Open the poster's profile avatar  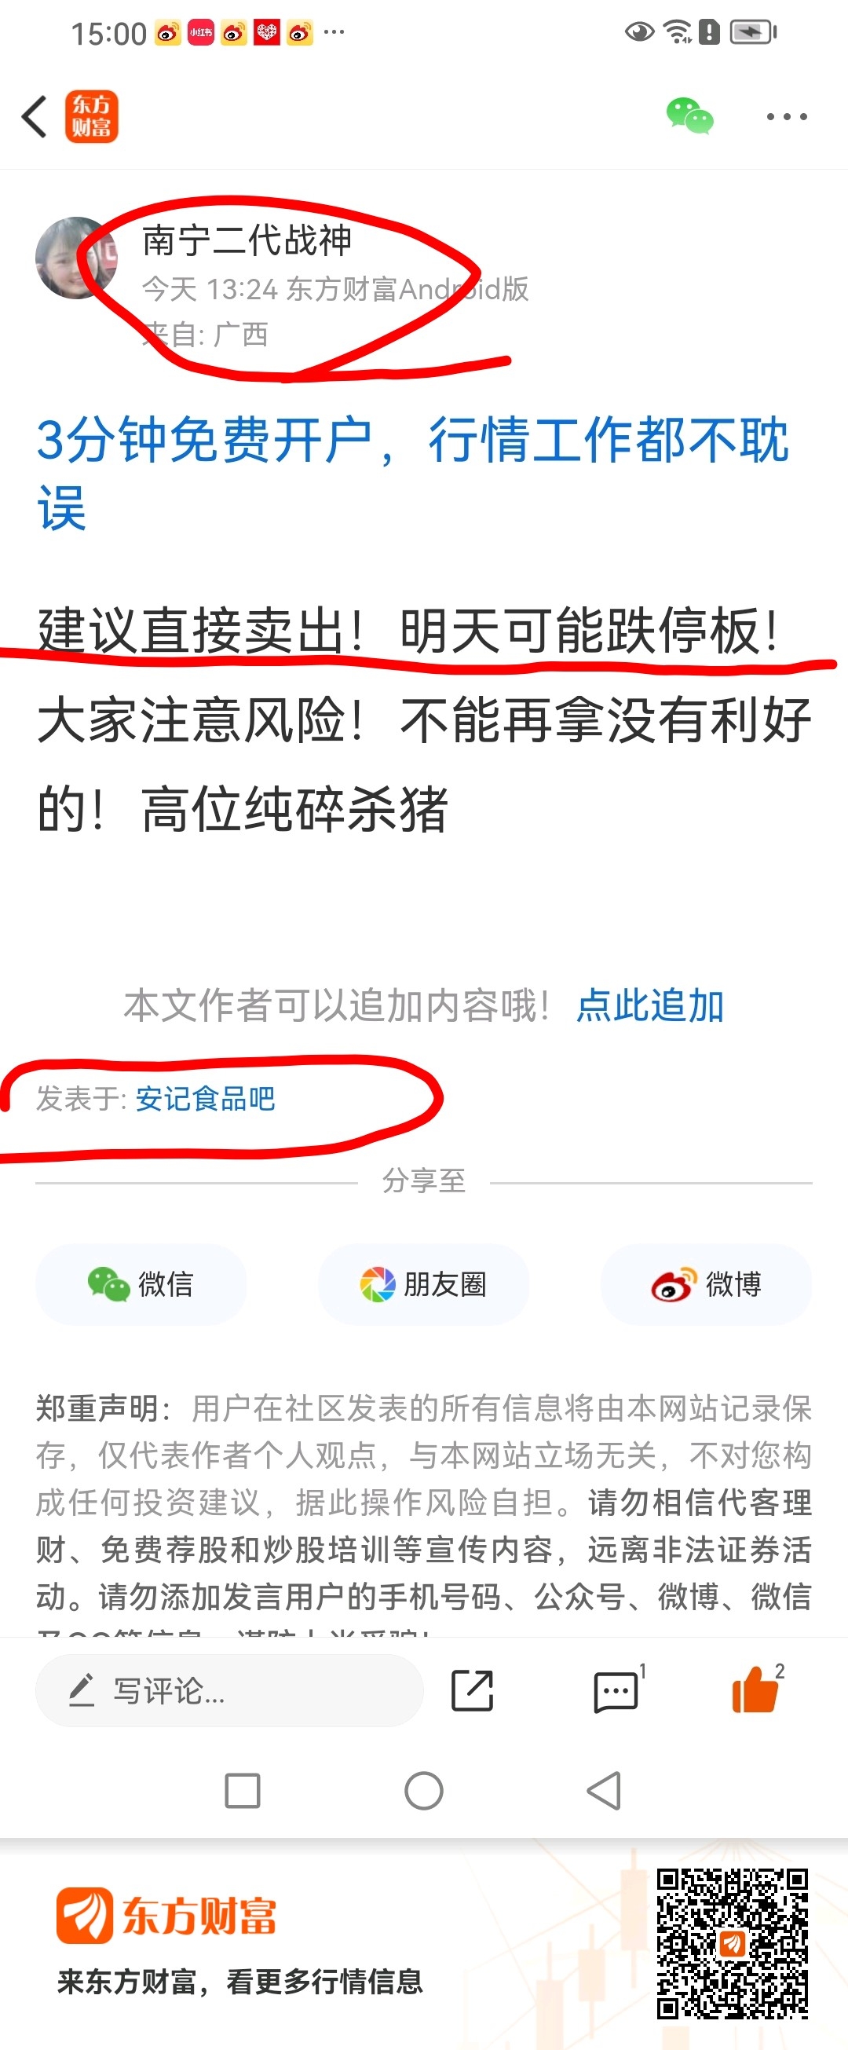tap(75, 258)
